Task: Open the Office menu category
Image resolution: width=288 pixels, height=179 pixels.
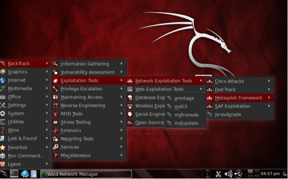Action: coord(25,97)
